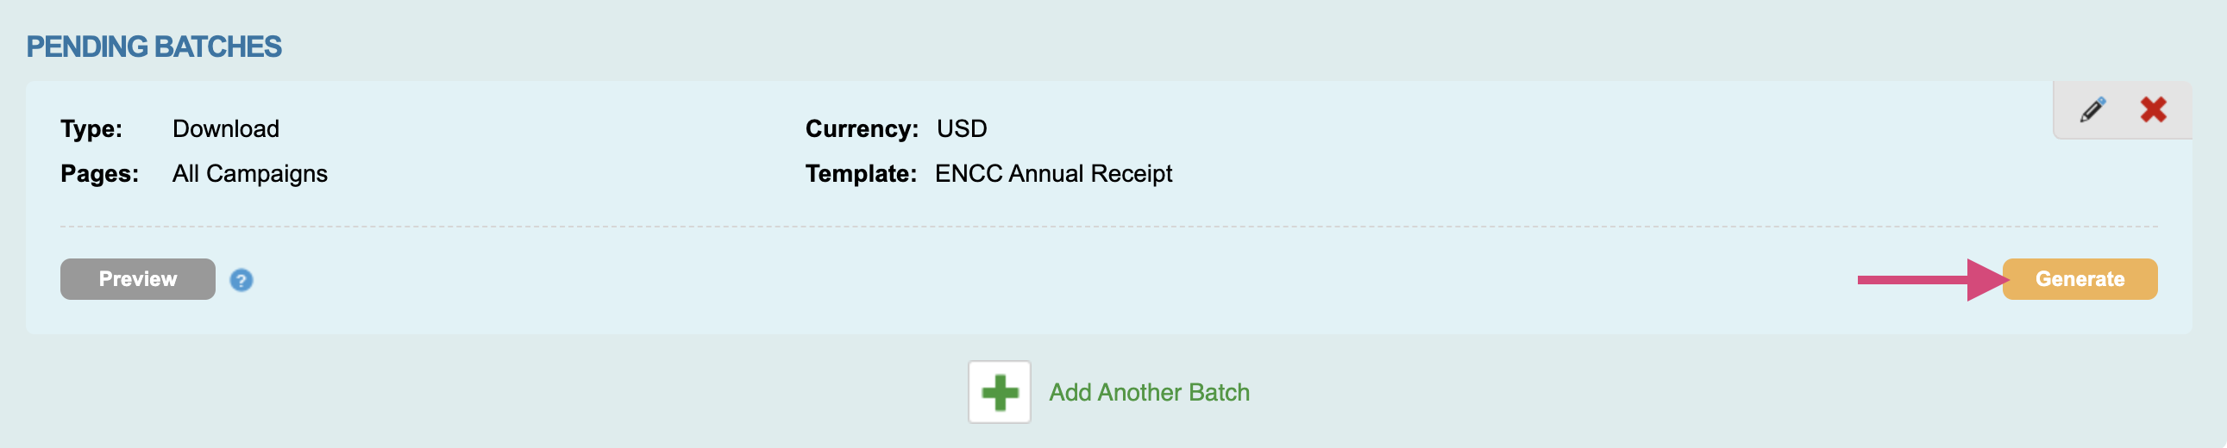Select the USD currency value
Image resolution: width=2227 pixels, height=448 pixels.
click(962, 128)
